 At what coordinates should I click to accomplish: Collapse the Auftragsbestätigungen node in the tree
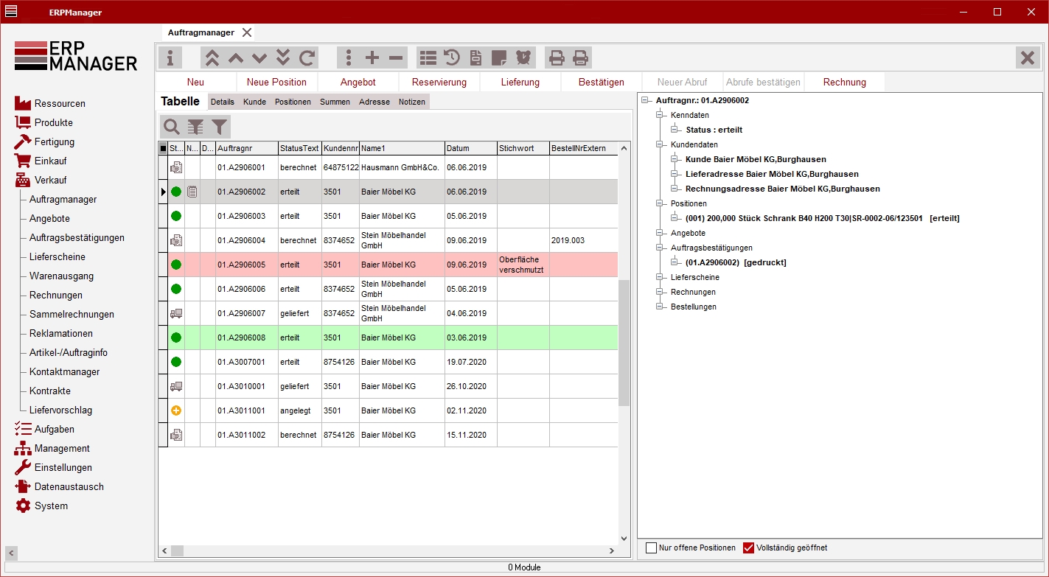pos(660,248)
